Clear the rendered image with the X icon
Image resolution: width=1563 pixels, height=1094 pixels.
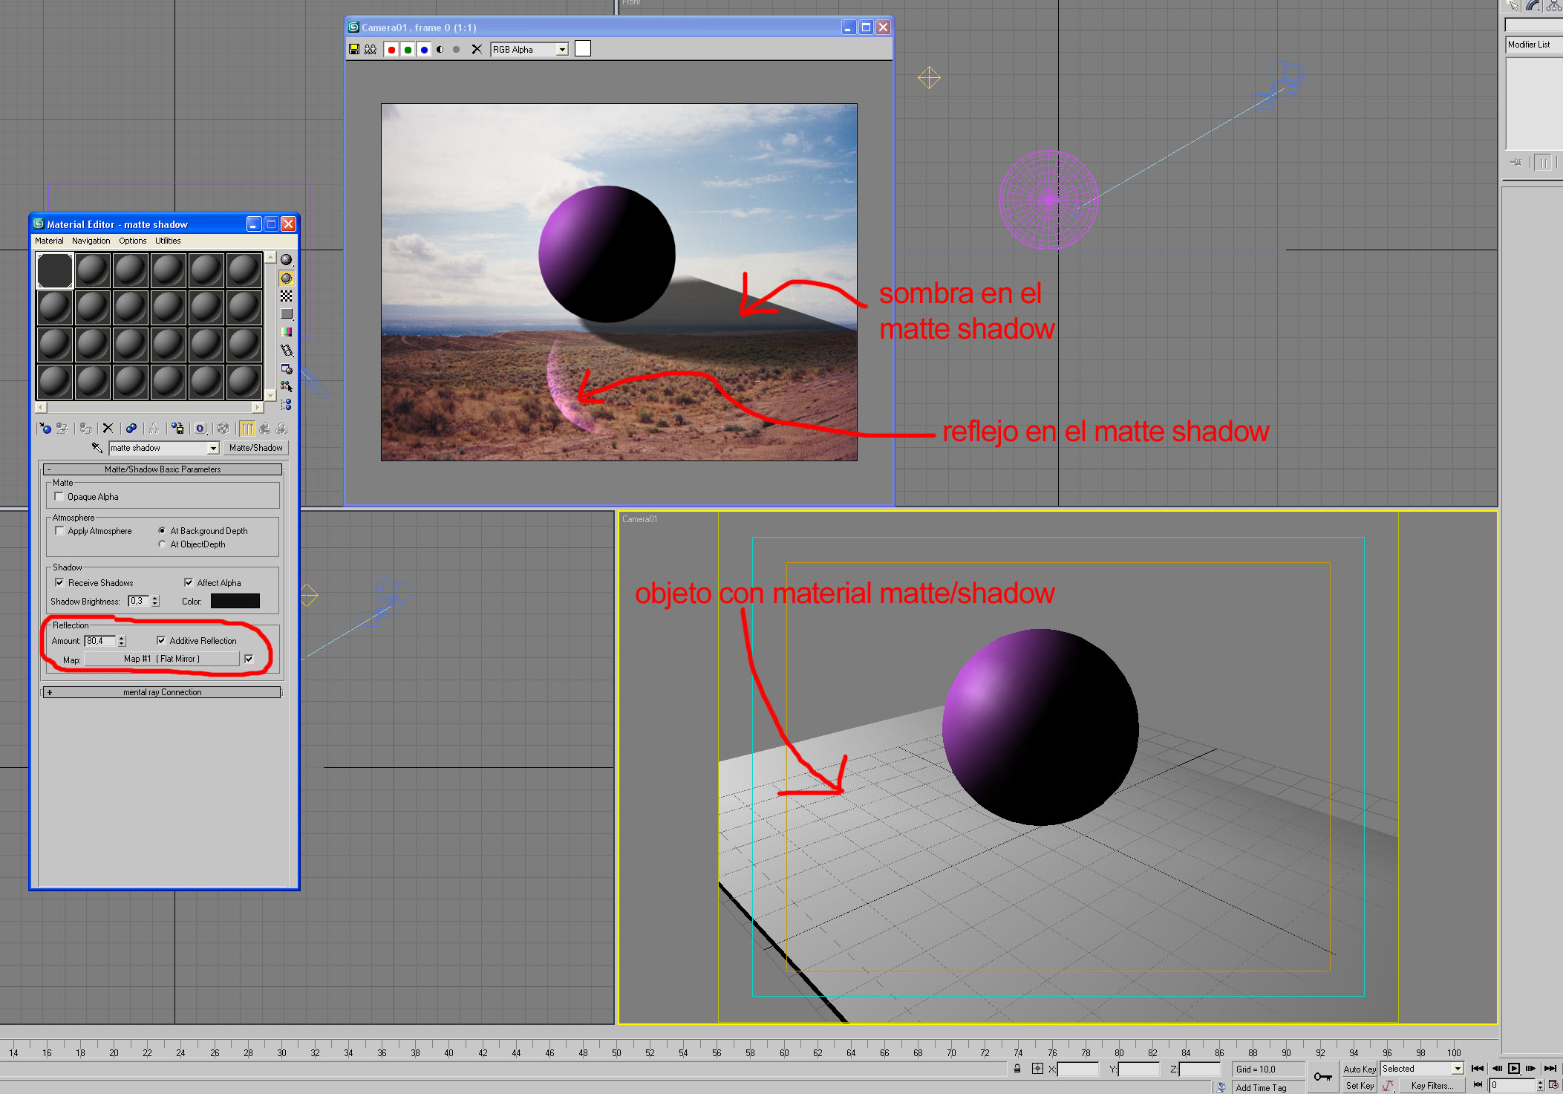click(477, 50)
